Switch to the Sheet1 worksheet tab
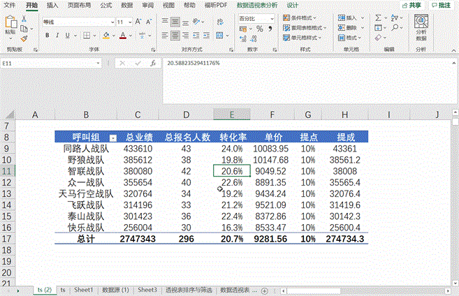This screenshot has height=296, width=459. [x=84, y=289]
